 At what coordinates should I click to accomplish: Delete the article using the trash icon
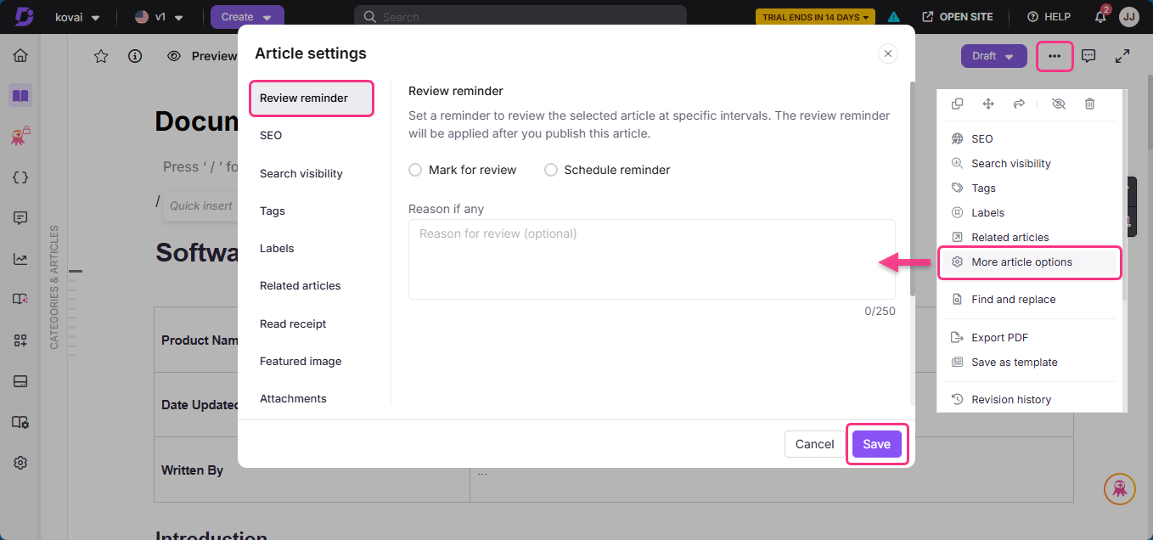1090,104
